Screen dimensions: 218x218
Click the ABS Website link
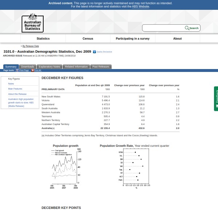[140, 7]
